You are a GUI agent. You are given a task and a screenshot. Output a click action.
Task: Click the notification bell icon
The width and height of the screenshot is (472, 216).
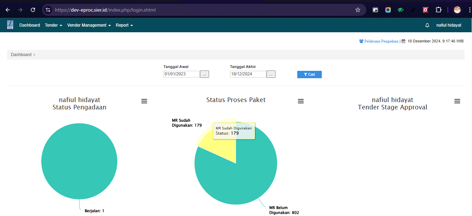pyautogui.click(x=427, y=25)
